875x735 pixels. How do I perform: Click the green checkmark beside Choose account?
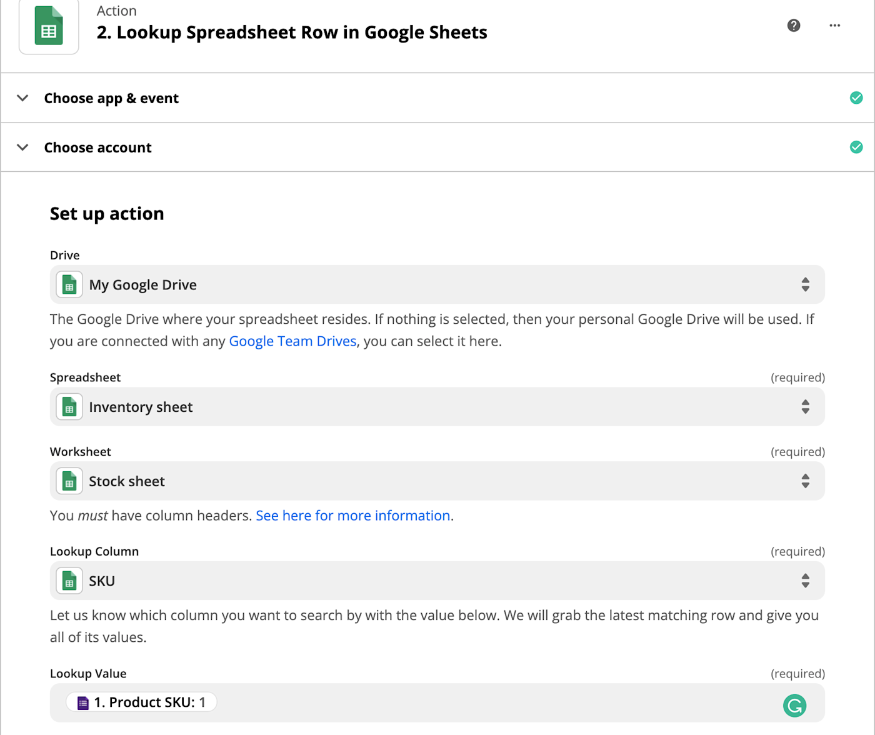(856, 147)
